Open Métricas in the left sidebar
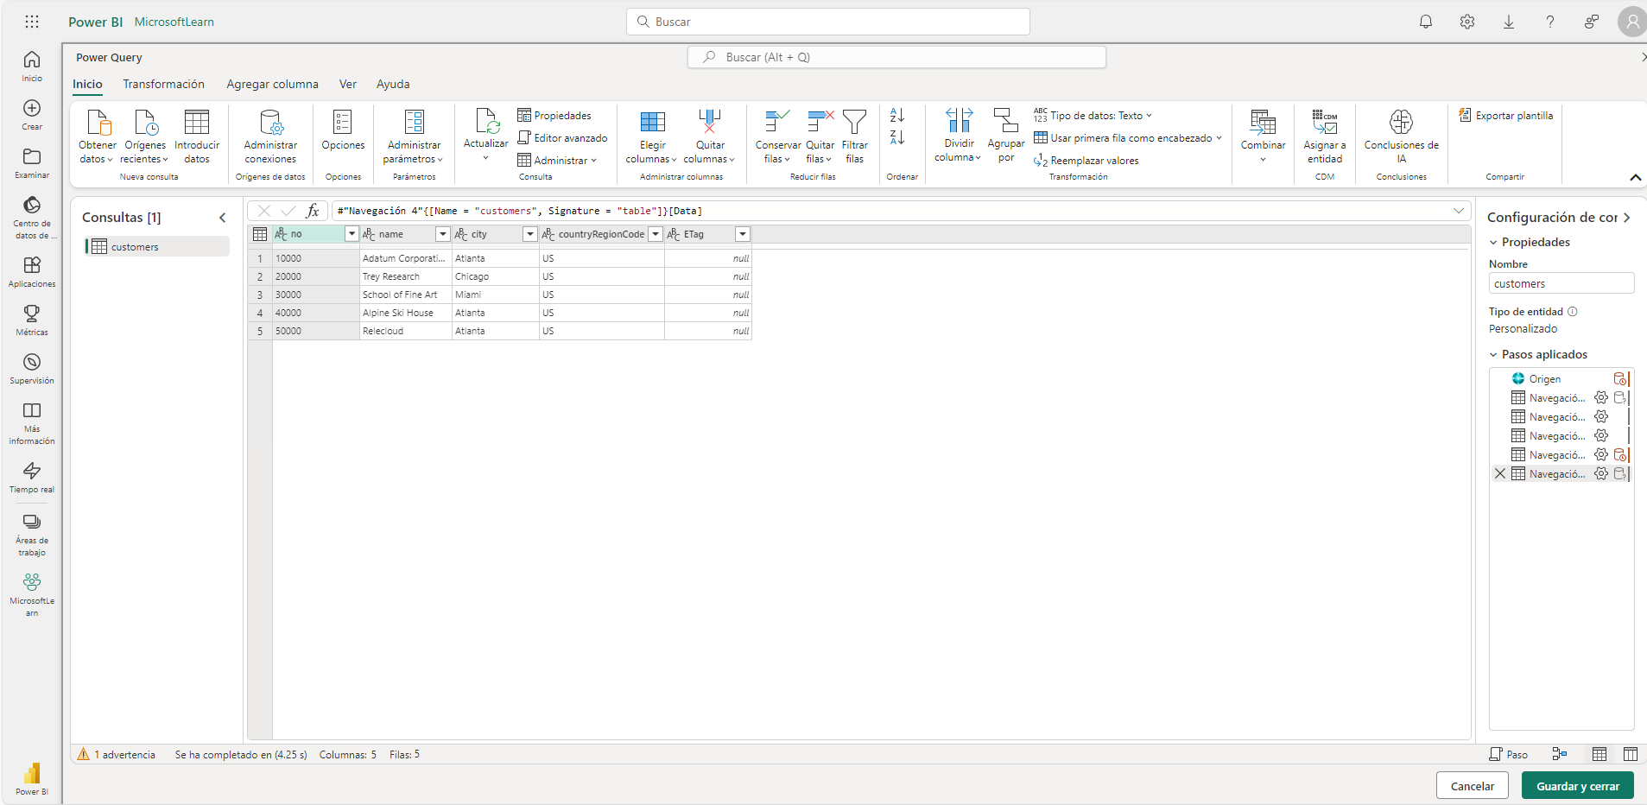Screen dimensions: 1647x805 tap(32, 320)
